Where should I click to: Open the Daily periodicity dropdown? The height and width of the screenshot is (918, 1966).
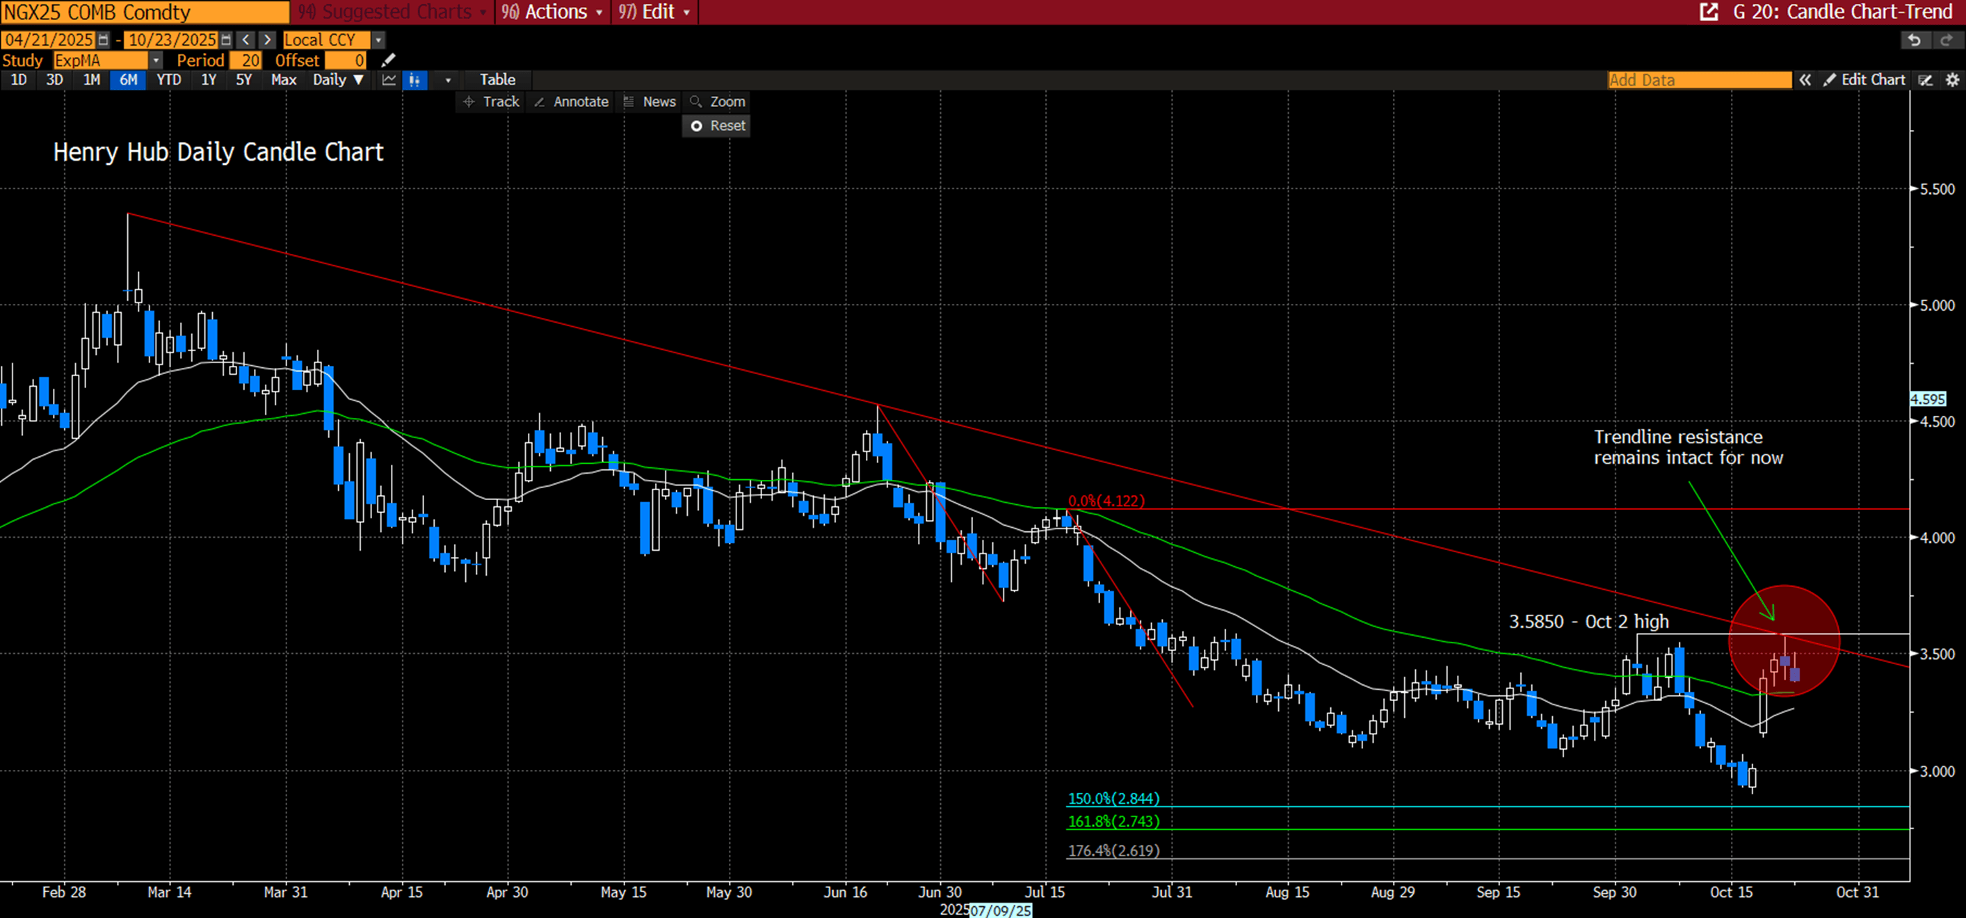[338, 80]
